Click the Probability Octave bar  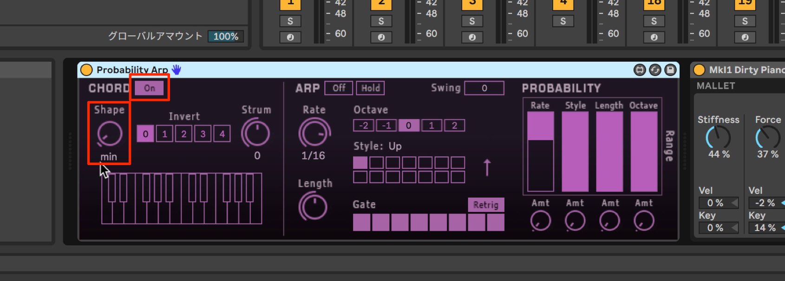(644, 152)
